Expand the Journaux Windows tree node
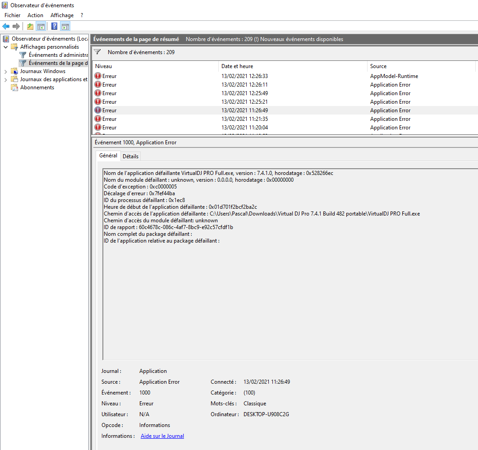Viewport: 478px width, 450px height. click(5, 71)
